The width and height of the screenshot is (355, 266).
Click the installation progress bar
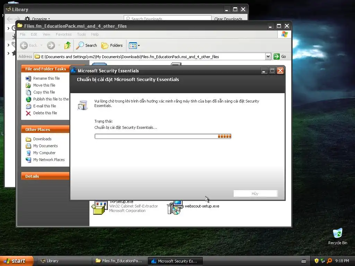pyautogui.click(x=163, y=136)
